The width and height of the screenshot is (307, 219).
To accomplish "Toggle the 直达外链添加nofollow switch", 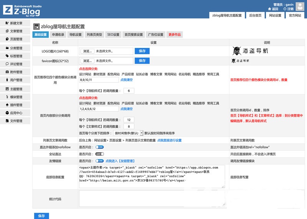I will pos(99,147).
